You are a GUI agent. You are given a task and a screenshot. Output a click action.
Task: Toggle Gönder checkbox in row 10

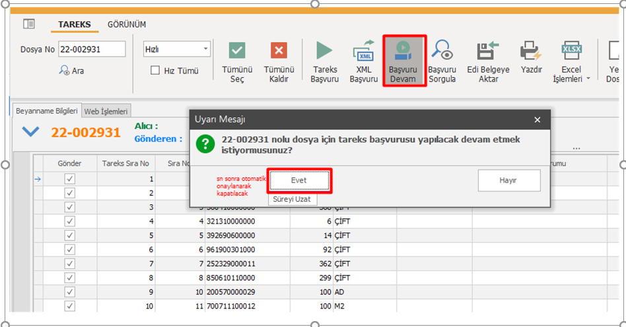coord(69,307)
